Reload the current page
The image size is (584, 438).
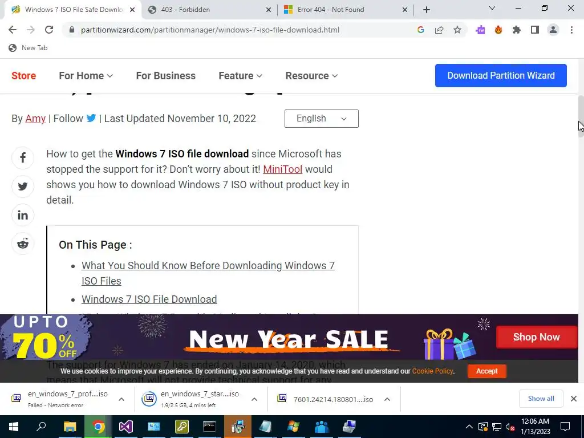click(49, 30)
